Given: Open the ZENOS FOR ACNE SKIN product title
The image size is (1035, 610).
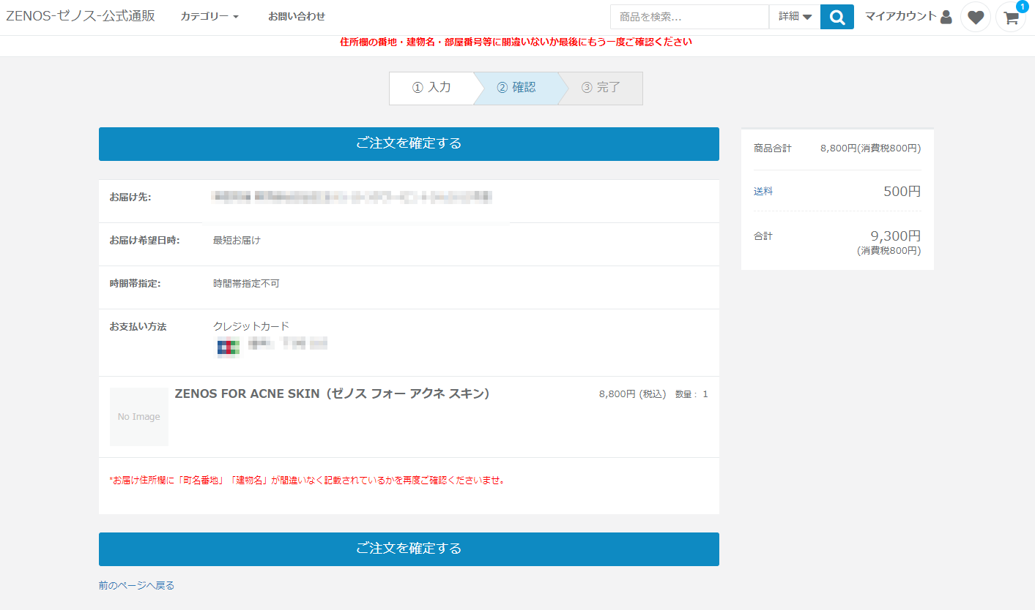Looking at the screenshot, I should point(332,394).
